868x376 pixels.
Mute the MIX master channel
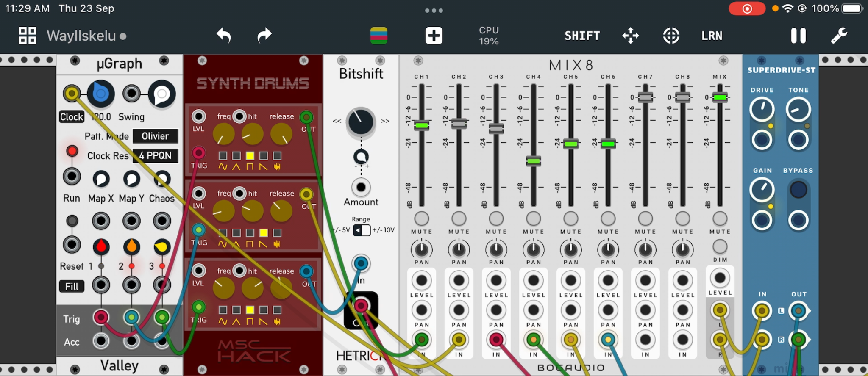point(720,218)
